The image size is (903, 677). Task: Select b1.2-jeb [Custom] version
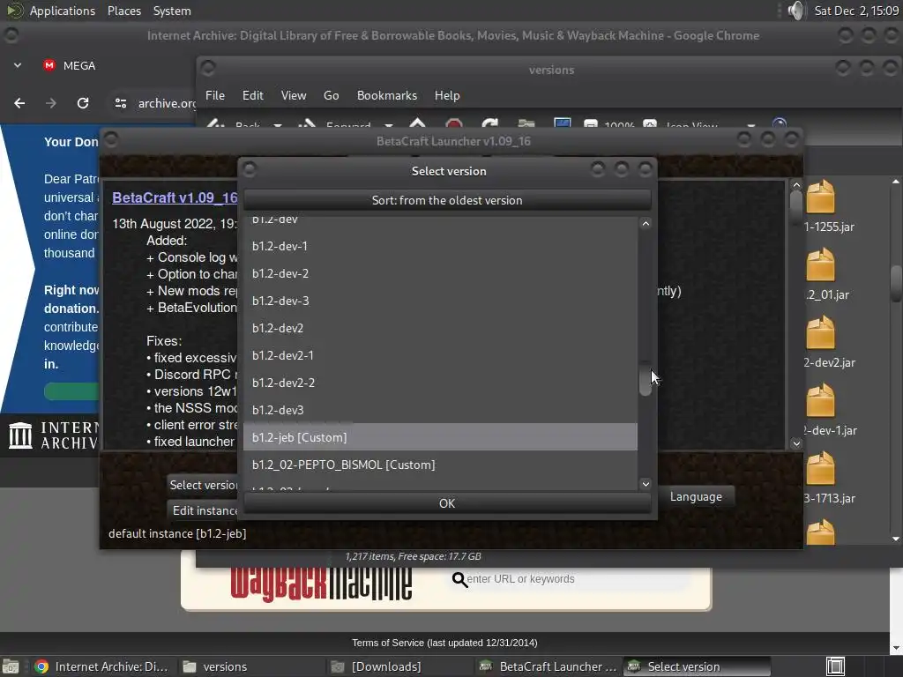point(440,437)
